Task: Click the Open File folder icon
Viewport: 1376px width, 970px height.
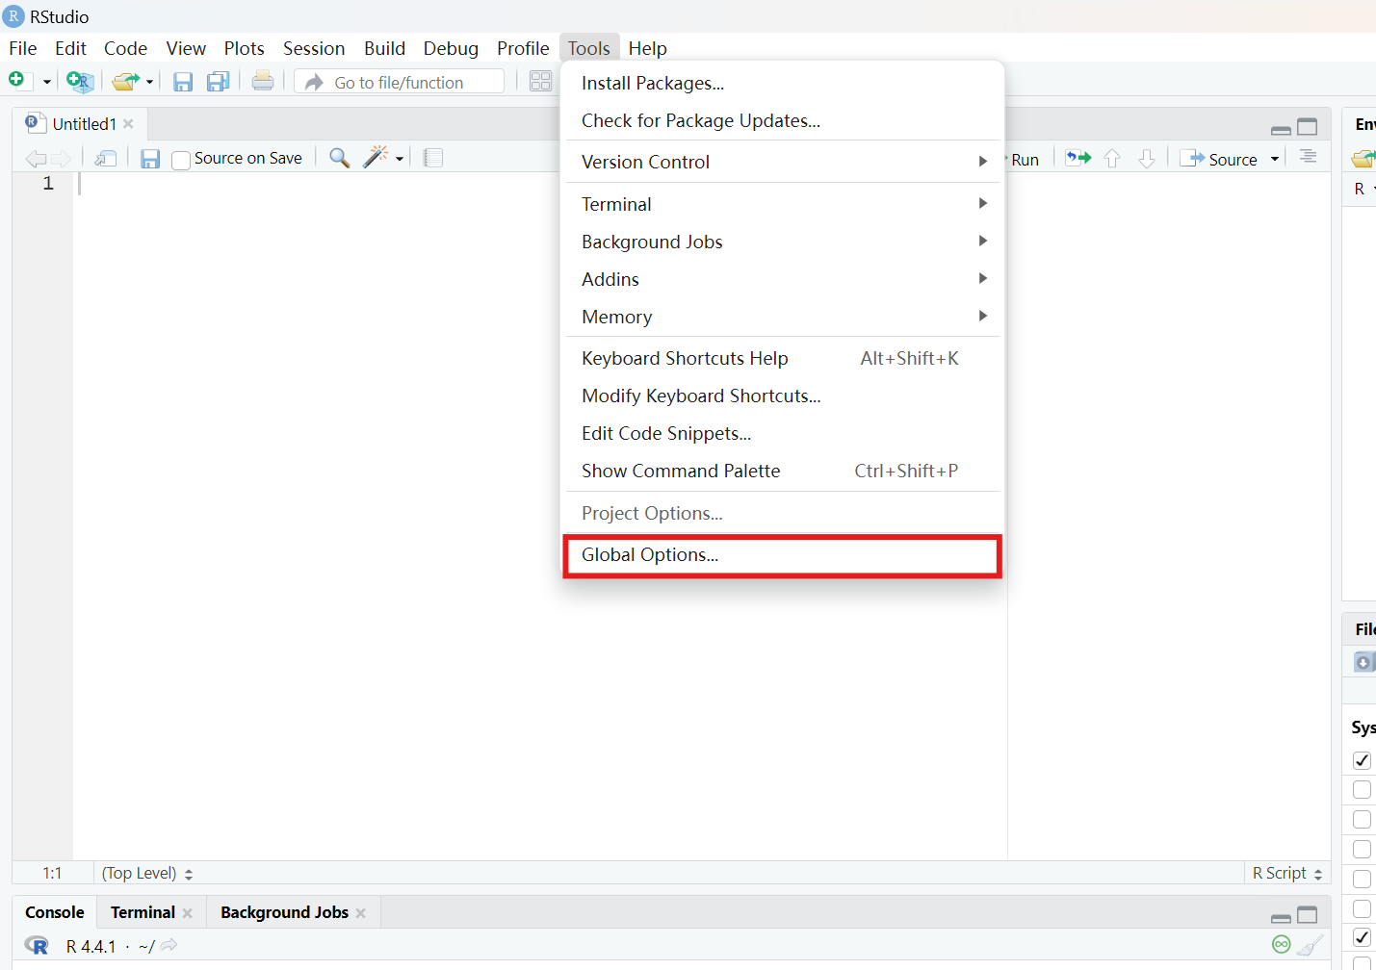Action: point(125,82)
